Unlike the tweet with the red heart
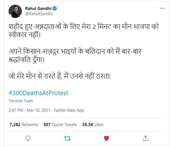This screenshot has width=172, height=147. [106, 138]
